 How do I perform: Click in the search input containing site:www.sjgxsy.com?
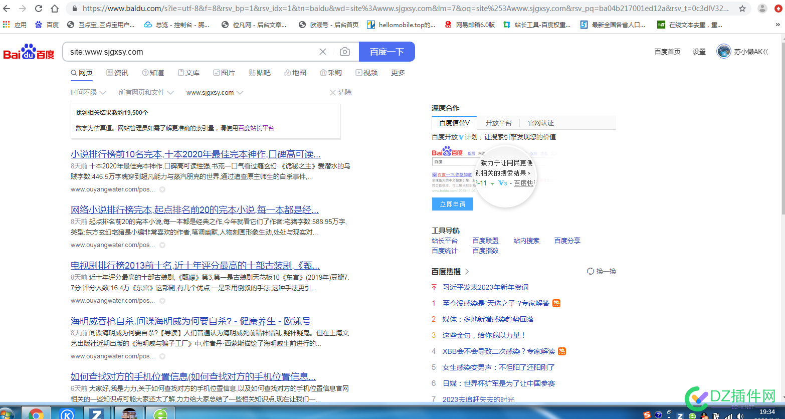(x=193, y=52)
